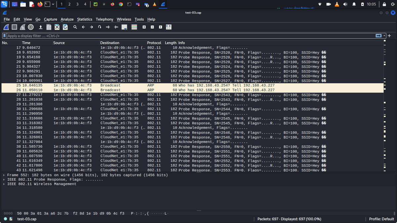Toggle auto-scroll during live capture
This screenshot has width=397, height=223.
(x=124, y=27)
